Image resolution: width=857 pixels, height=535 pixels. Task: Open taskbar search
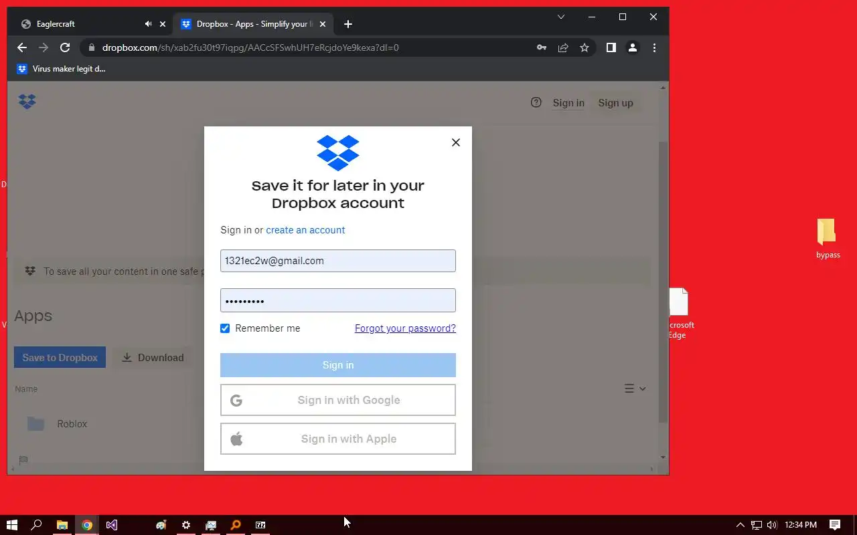[x=37, y=525]
